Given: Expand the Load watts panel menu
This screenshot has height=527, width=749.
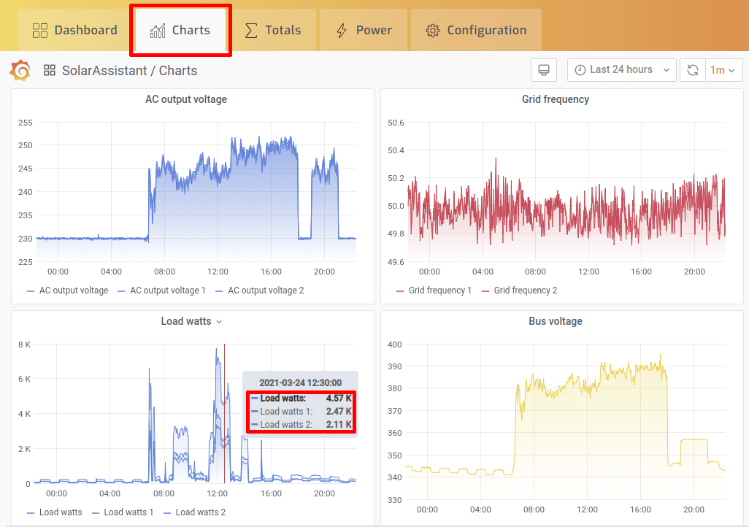Looking at the screenshot, I should (x=218, y=320).
